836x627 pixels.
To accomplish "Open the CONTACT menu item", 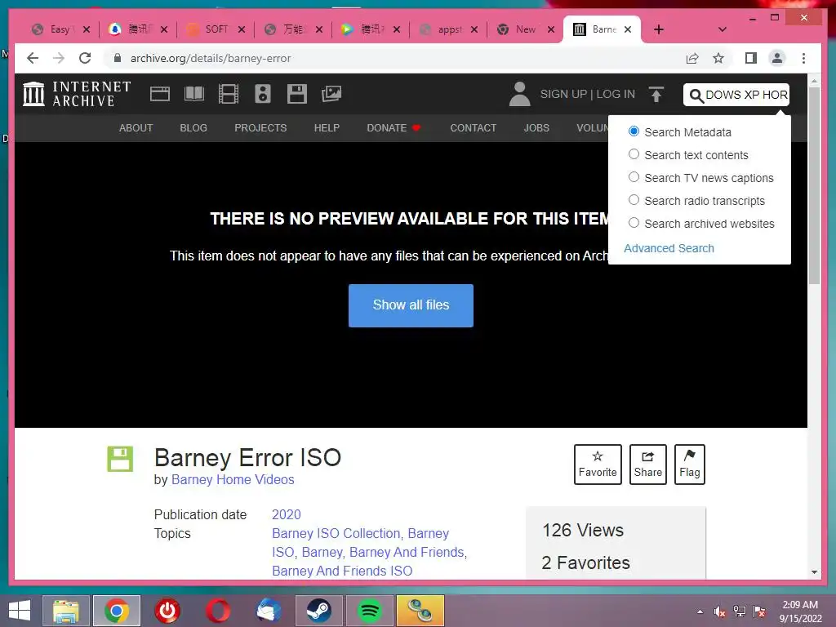I will coord(473,128).
